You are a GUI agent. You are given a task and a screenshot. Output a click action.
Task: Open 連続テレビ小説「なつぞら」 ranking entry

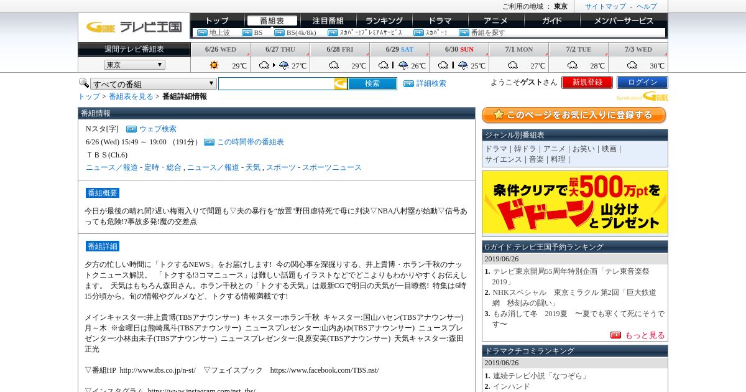pyautogui.click(x=540, y=376)
